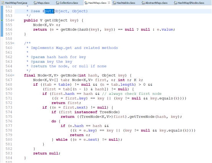Click 'return e;' on line 579
The height and width of the screenshot is (163, 212).
80,135
